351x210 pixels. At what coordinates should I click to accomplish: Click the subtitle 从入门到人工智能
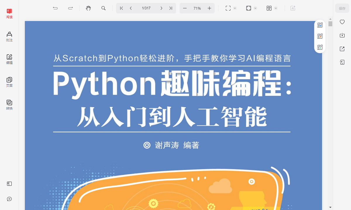point(172,117)
